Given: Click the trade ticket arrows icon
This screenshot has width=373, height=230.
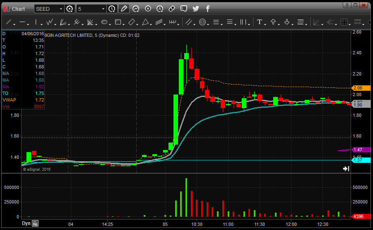Looking at the screenshot, I should click(x=171, y=9).
